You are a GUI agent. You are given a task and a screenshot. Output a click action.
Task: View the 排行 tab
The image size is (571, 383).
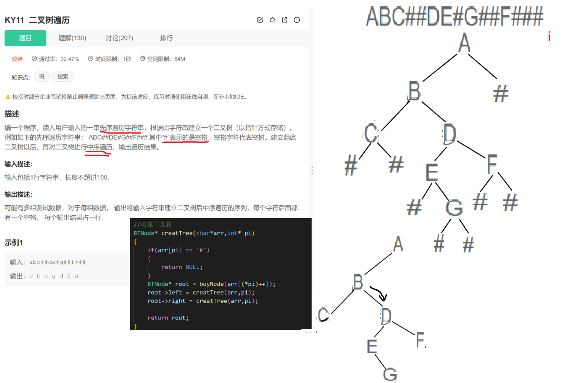click(166, 38)
